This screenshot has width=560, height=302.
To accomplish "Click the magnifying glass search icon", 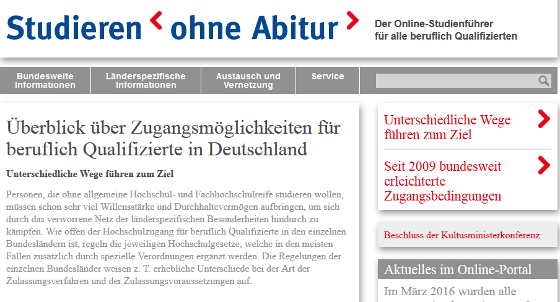I will pyautogui.click(x=543, y=80).
